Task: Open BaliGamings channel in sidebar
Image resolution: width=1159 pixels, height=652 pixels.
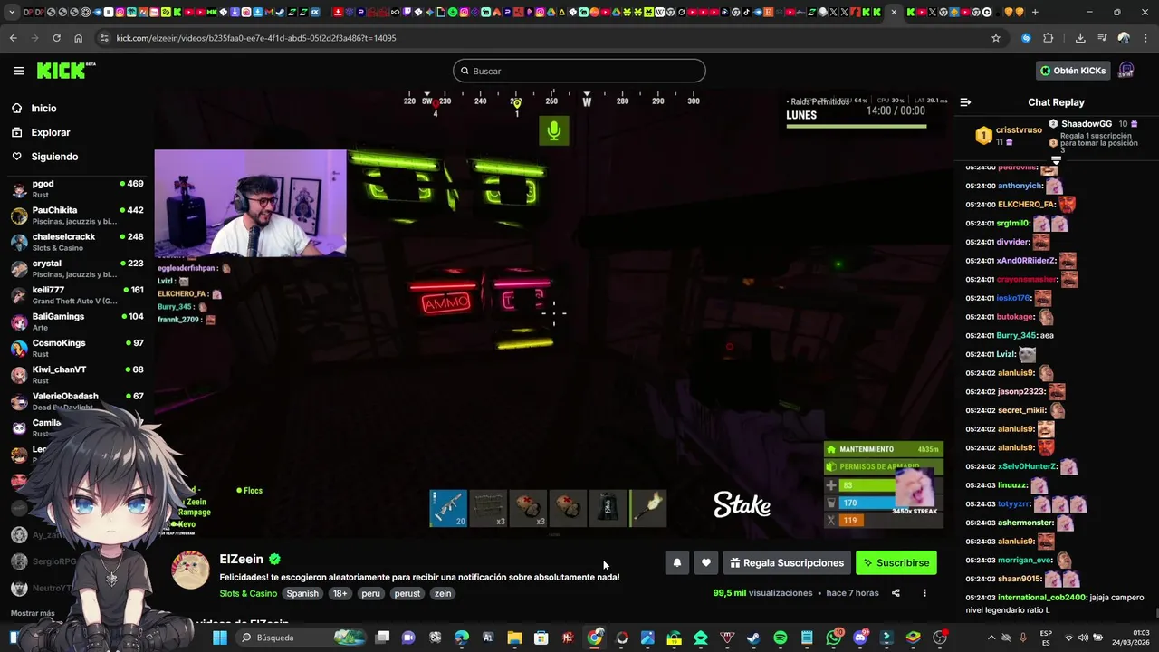Action: coord(77,321)
